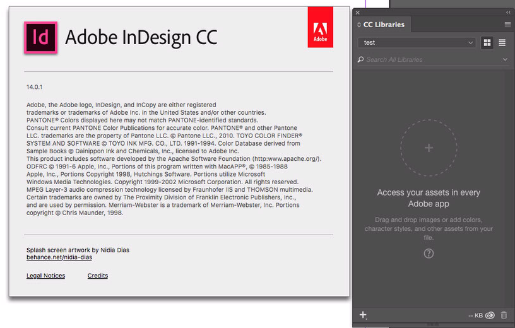The image size is (515, 328).
Task: Delete item with the trash icon
Action: click(504, 315)
